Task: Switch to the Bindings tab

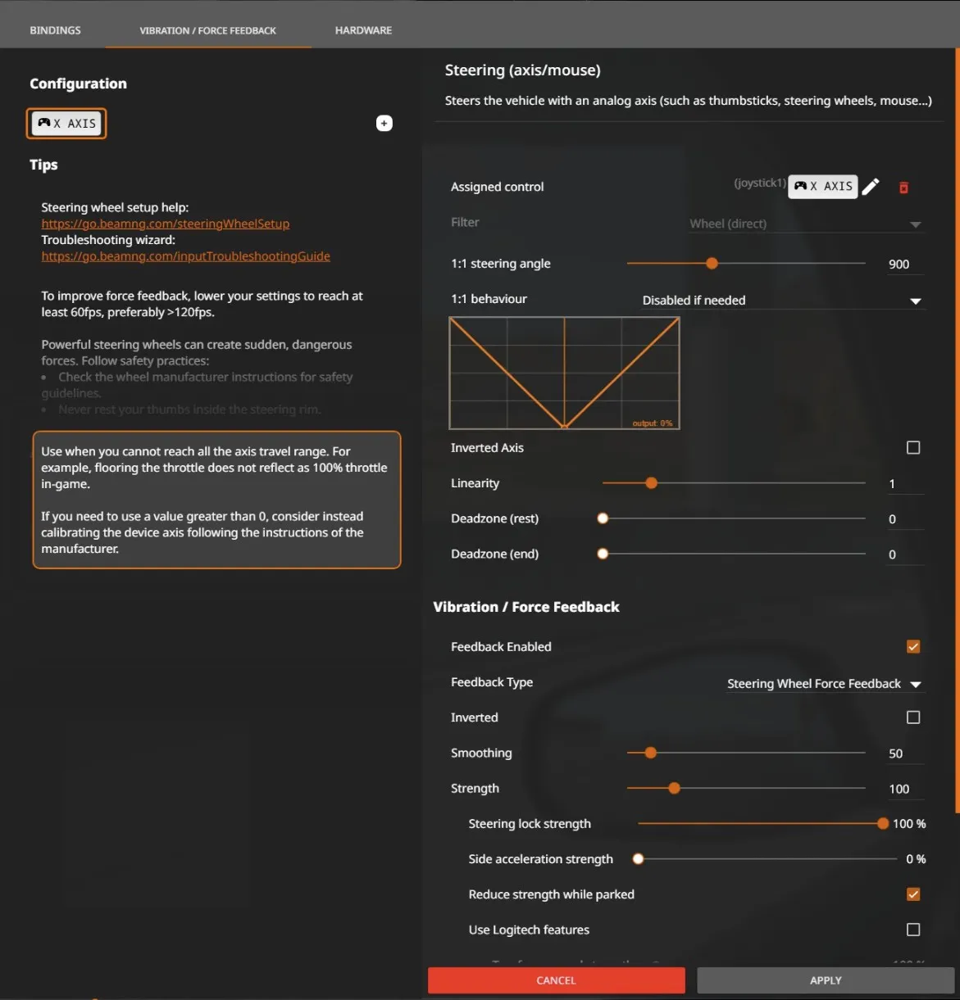Action: pyautogui.click(x=56, y=30)
